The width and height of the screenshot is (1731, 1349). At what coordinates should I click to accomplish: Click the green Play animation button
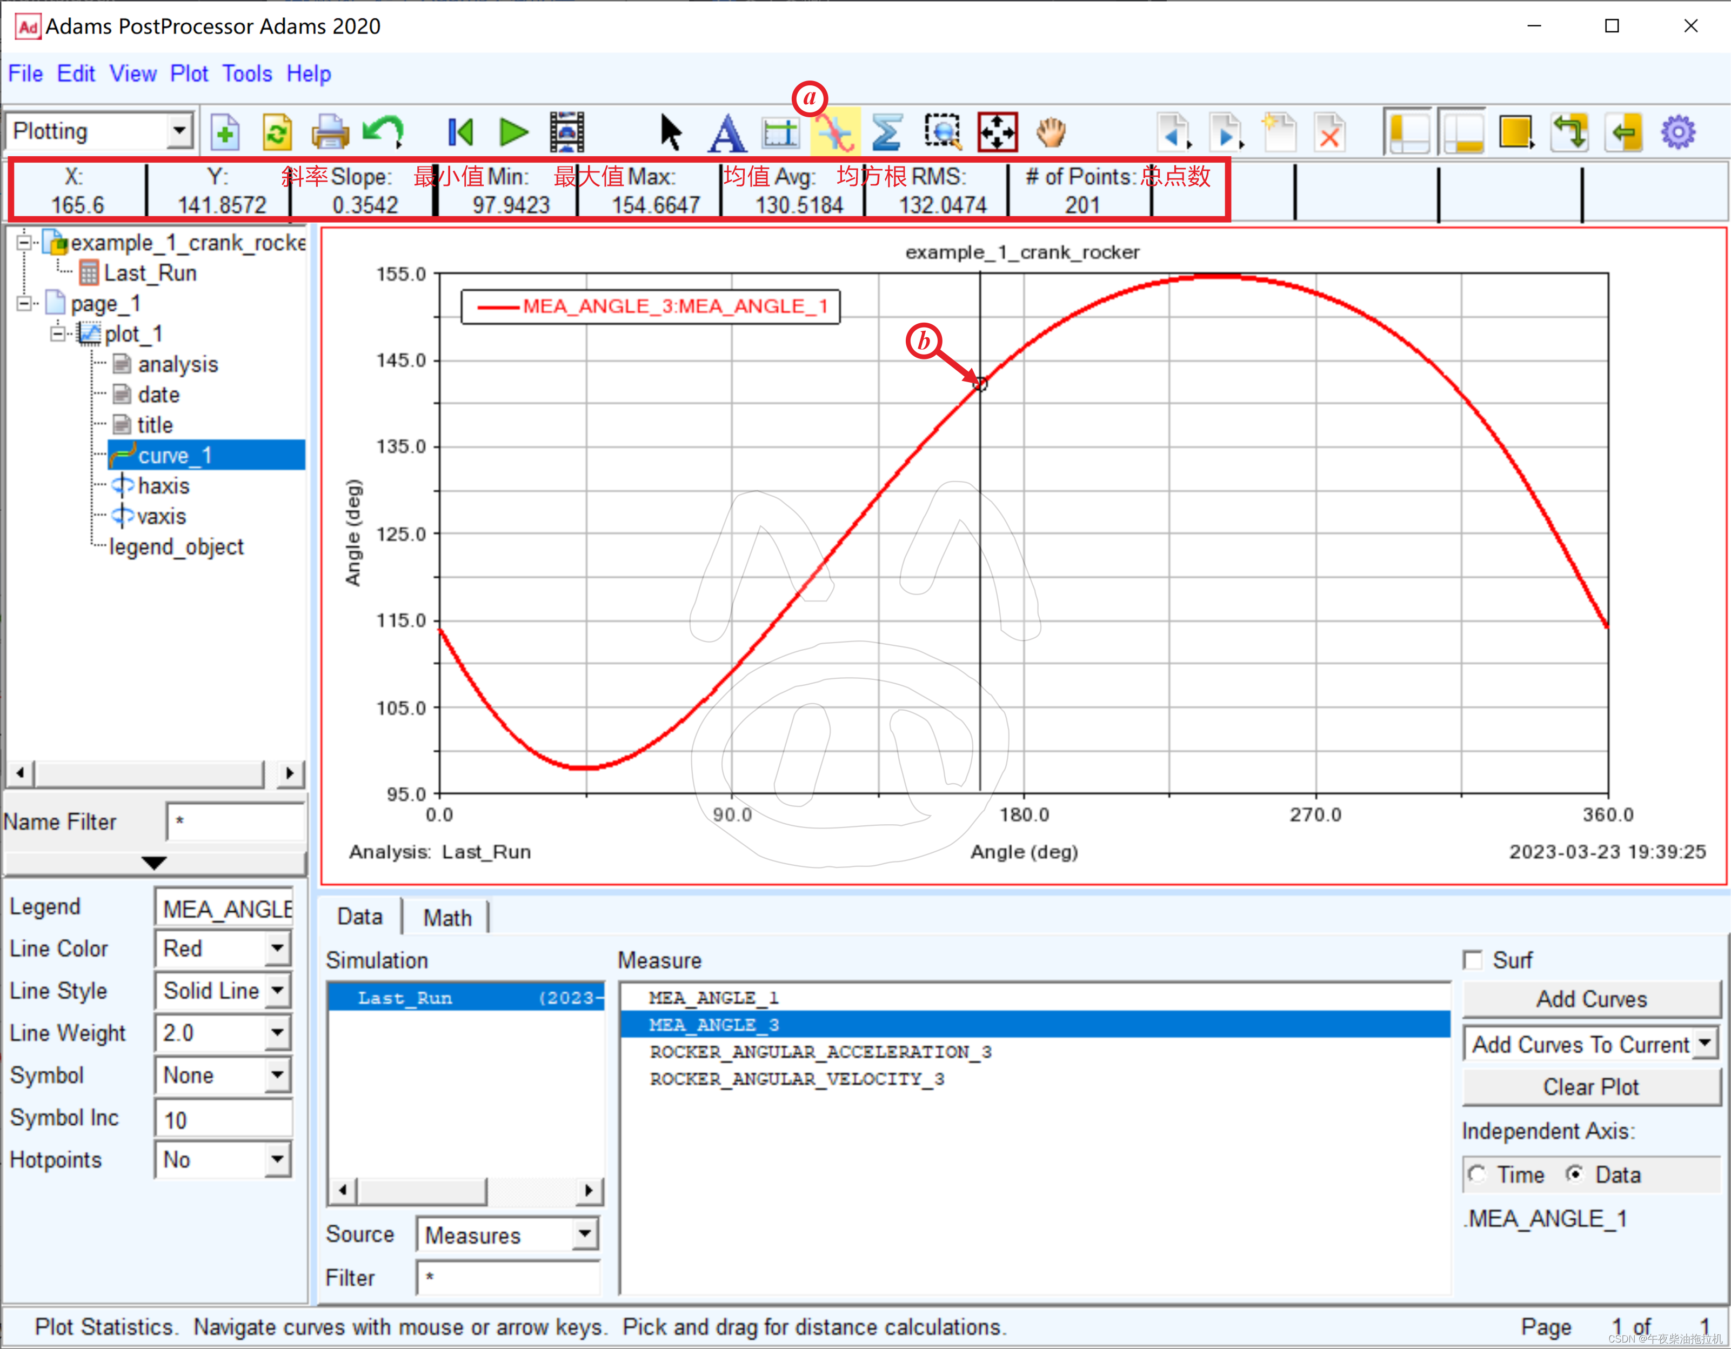click(513, 132)
